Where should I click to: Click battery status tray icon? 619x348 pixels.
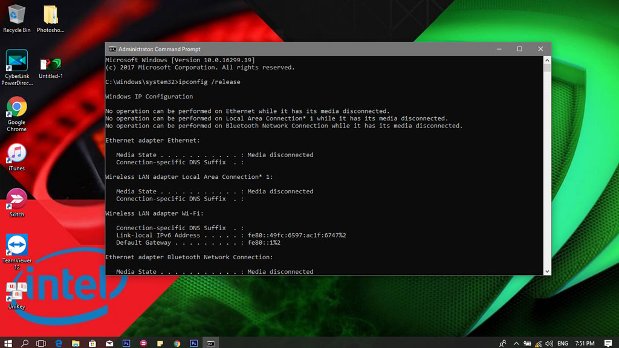[x=527, y=343]
